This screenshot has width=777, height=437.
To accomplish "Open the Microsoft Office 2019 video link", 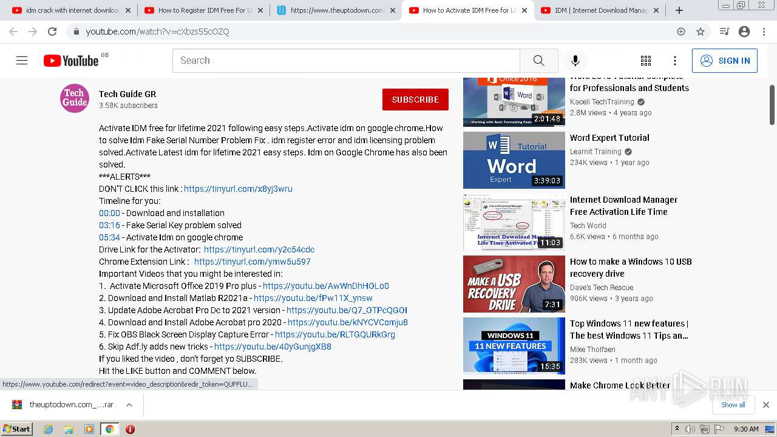I will [x=326, y=286].
